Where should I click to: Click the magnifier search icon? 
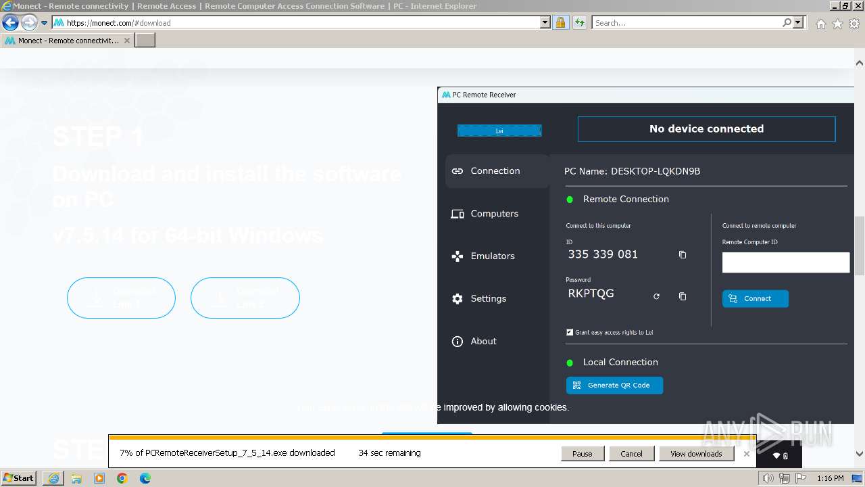click(x=787, y=22)
